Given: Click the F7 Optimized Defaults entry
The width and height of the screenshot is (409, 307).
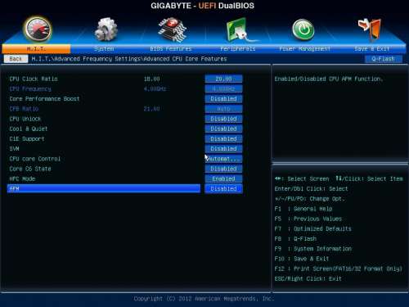Looking at the screenshot, I should (312, 228).
